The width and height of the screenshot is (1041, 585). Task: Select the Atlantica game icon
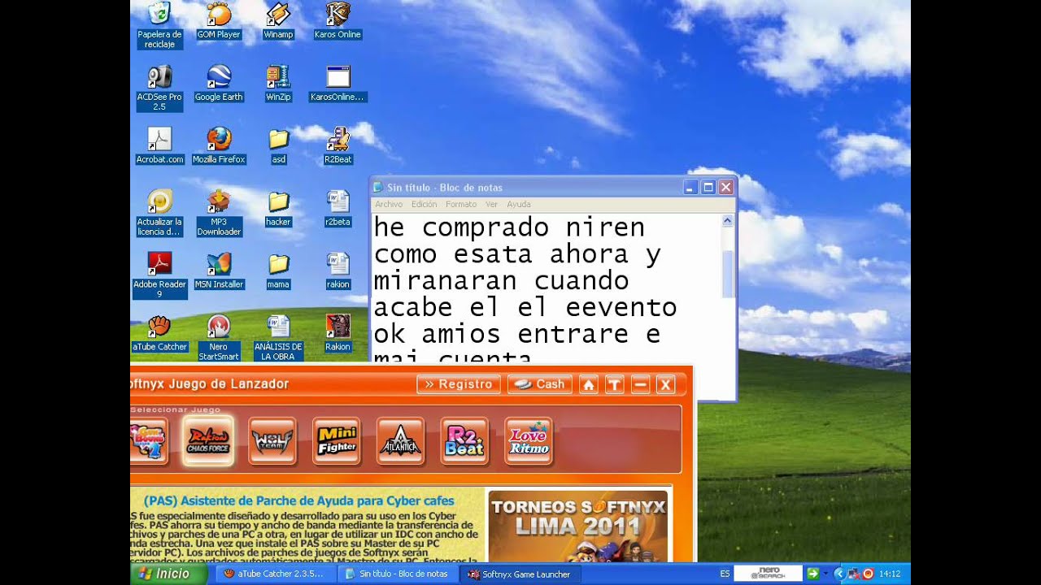[400, 440]
